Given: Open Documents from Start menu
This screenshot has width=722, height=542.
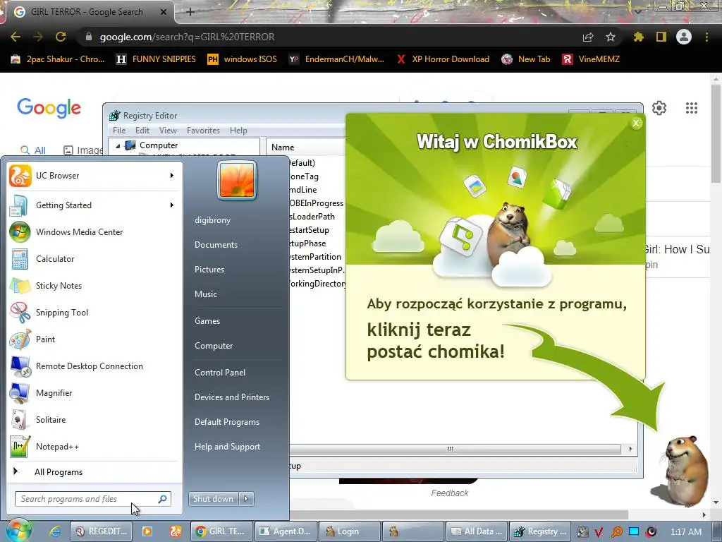Looking at the screenshot, I should [216, 245].
